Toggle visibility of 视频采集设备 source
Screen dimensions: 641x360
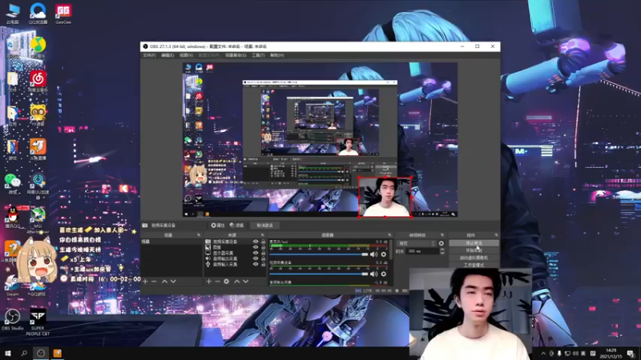[256, 242]
